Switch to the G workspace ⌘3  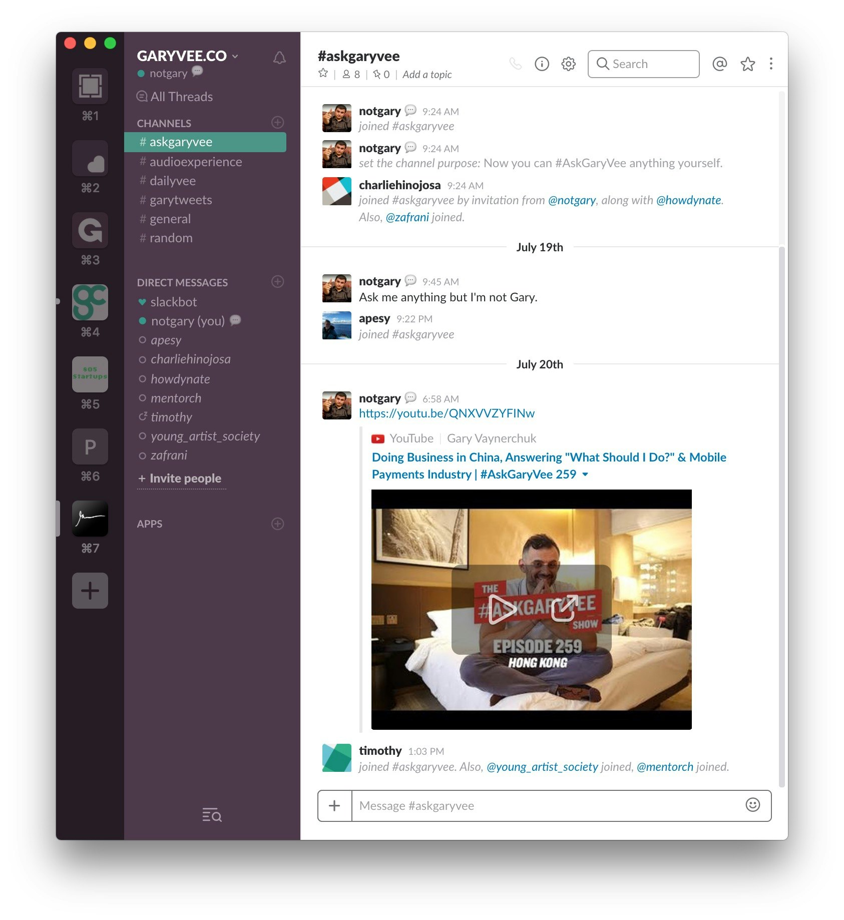90,230
